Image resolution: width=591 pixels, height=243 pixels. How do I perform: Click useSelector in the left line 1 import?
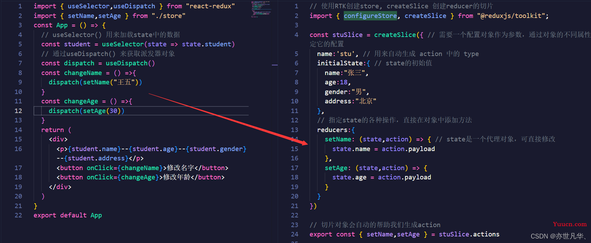click(x=89, y=6)
